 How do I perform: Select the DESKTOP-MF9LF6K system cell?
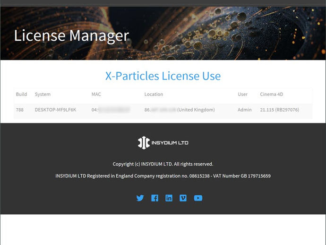coord(55,110)
